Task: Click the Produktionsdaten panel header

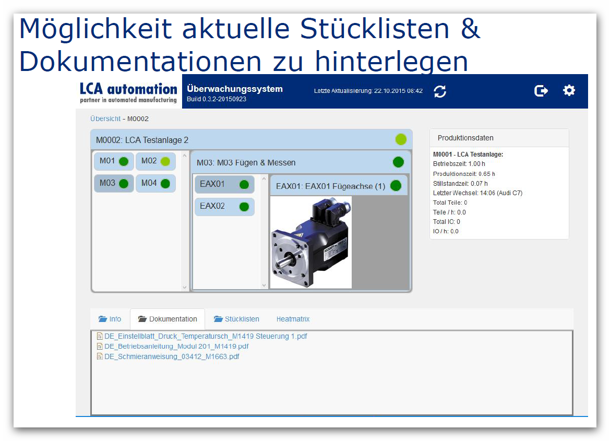Action: pos(499,138)
